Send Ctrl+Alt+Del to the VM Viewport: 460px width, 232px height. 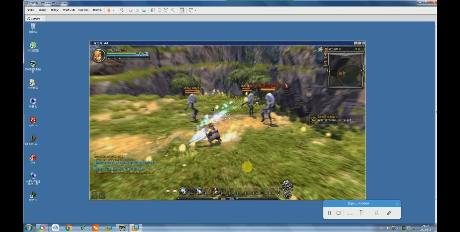click(x=122, y=10)
